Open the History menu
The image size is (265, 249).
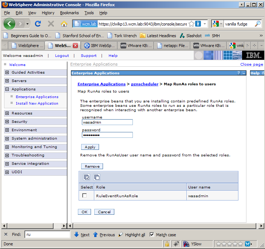coord(48,13)
